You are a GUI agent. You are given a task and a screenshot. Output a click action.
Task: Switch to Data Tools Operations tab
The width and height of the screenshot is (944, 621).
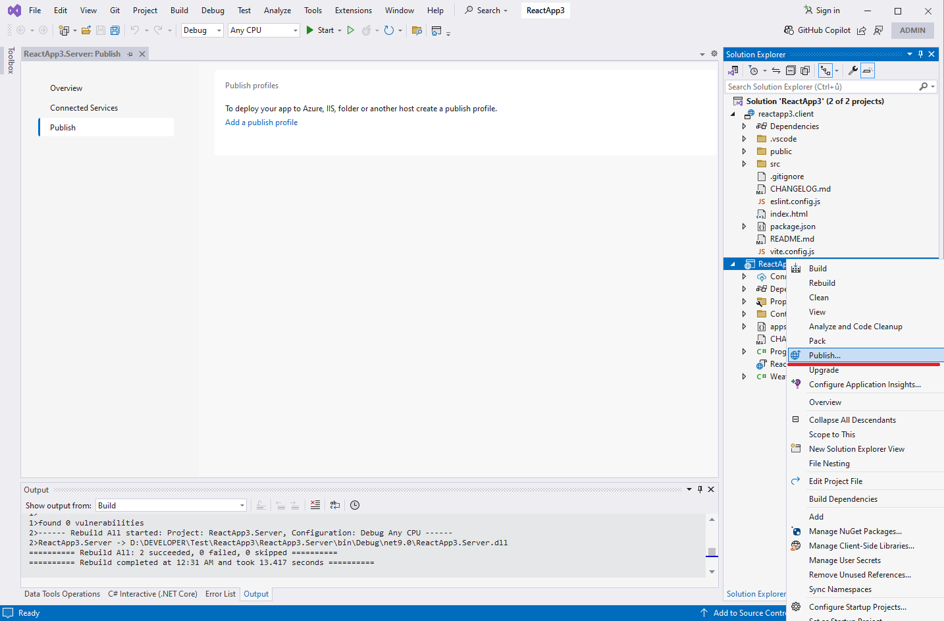coord(62,594)
